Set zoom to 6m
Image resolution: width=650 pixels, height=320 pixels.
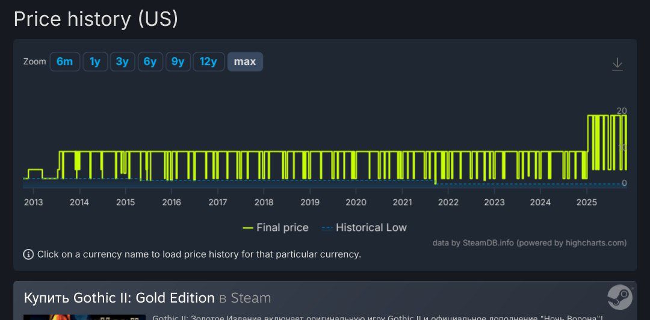coord(64,62)
